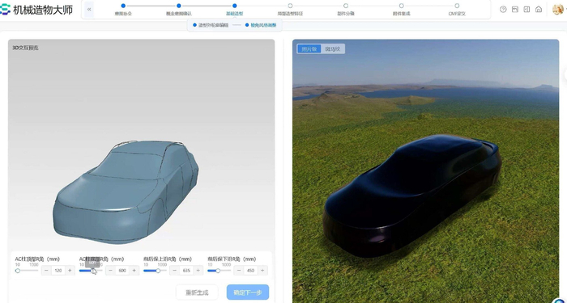
Task: Decrease 前后保下沿R角 with minus button
Action: click(239, 270)
